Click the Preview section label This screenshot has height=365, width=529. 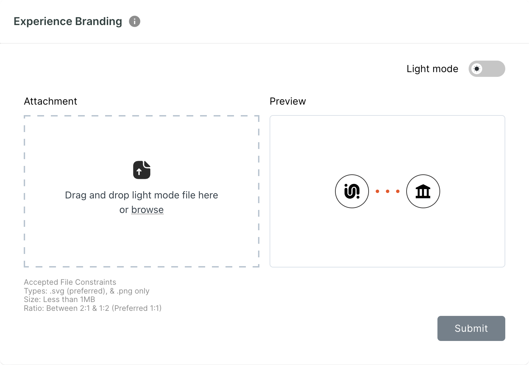pyautogui.click(x=288, y=101)
